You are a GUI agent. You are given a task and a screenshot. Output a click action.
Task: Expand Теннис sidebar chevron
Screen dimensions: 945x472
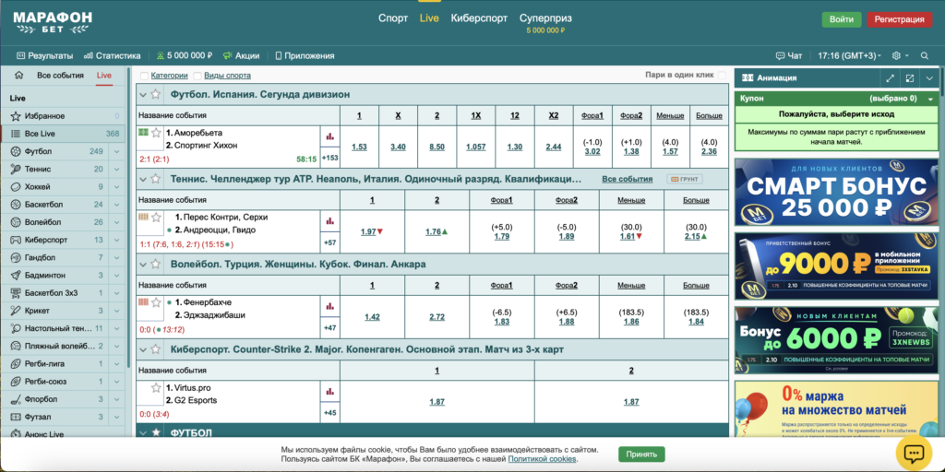tap(116, 170)
